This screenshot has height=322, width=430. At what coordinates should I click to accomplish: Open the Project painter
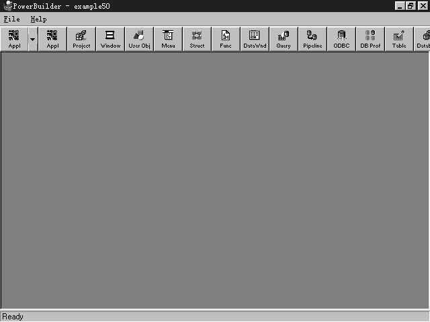pos(81,39)
